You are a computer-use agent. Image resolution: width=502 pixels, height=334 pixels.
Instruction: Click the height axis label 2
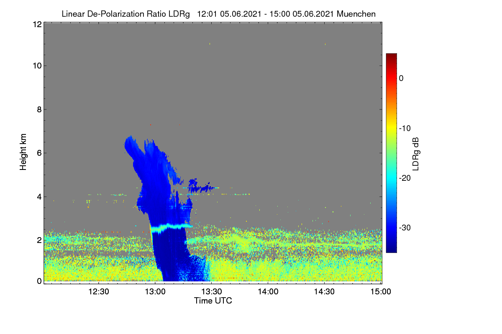38,240
